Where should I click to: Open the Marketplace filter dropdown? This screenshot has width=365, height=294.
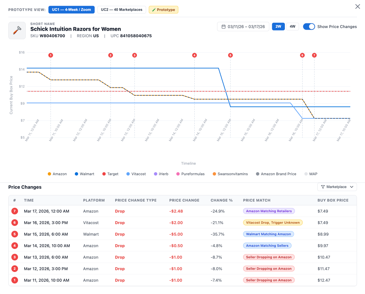[337, 187]
